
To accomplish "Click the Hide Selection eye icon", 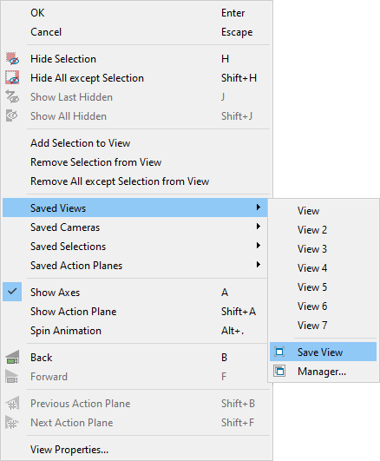I will pos(12,59).
